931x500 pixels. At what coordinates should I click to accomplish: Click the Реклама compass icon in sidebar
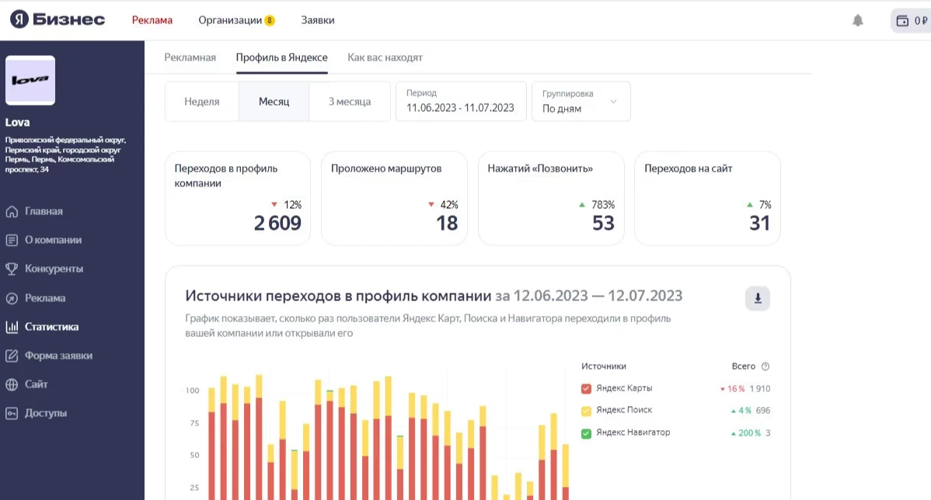pyautogui.click(x=12, y=298)
